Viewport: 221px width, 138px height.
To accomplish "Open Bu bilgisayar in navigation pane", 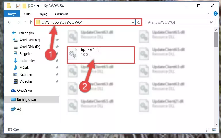I will tap(26, 100).
